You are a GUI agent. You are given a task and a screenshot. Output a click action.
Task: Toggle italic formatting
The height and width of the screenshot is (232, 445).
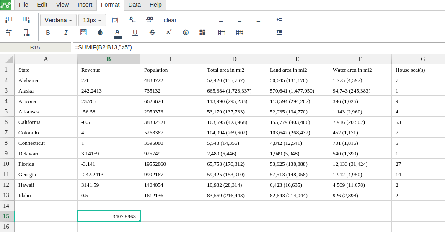[x=66, y=33]
